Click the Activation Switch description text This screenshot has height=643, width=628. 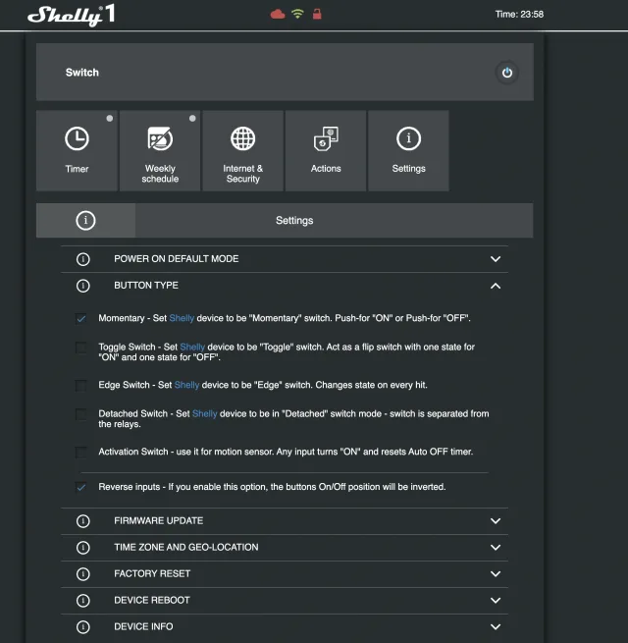[286, 452]
